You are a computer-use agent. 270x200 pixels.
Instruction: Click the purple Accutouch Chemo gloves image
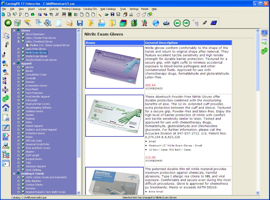[114, 67]
